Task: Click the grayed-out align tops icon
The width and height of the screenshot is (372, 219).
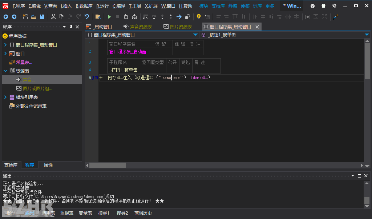Action: tap(235, 17)
